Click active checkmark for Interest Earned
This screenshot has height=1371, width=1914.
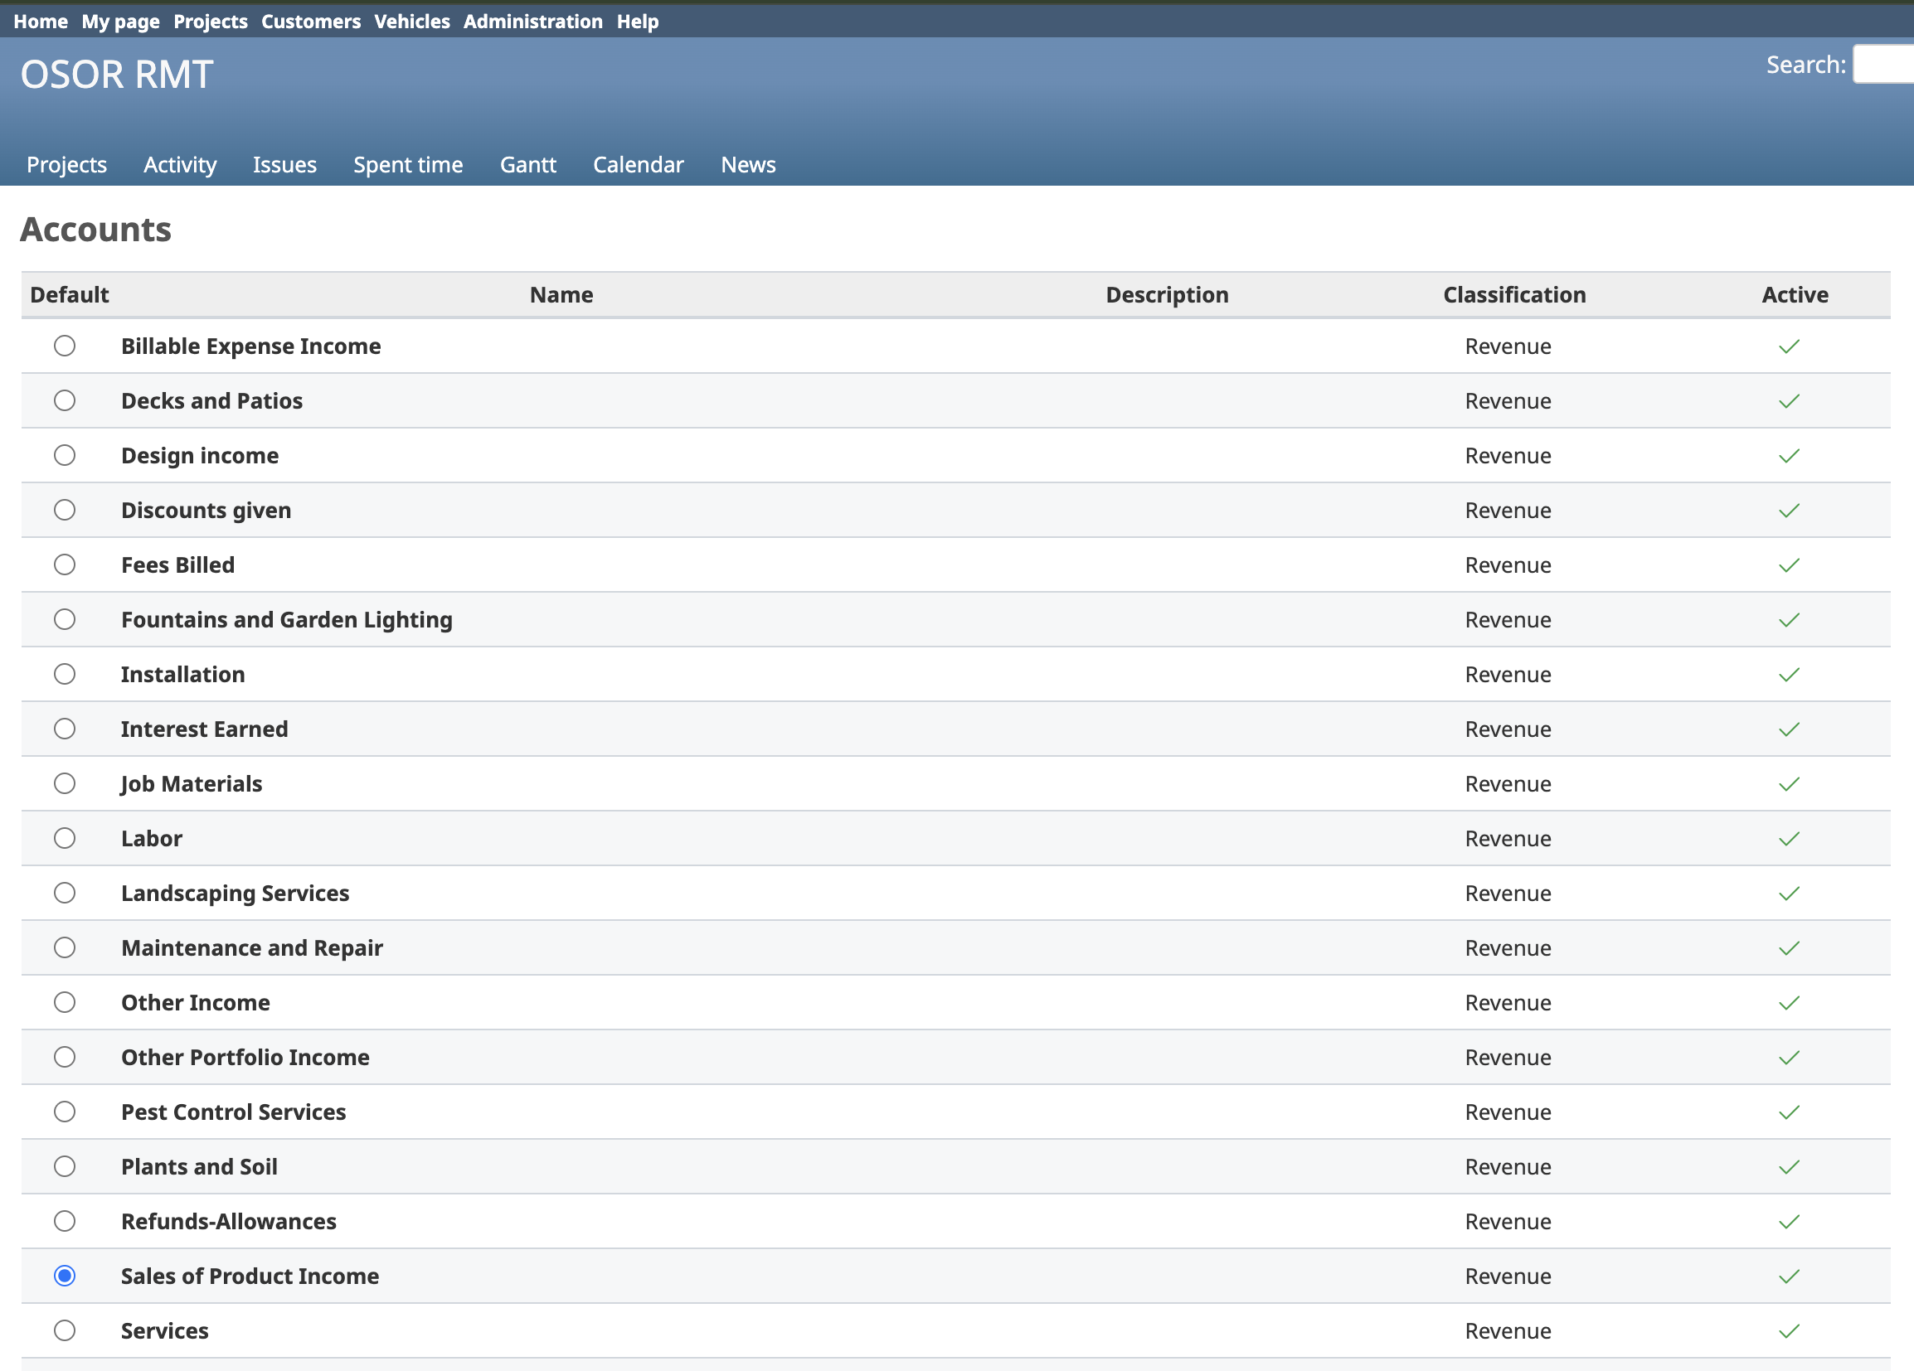[1788, 729]
